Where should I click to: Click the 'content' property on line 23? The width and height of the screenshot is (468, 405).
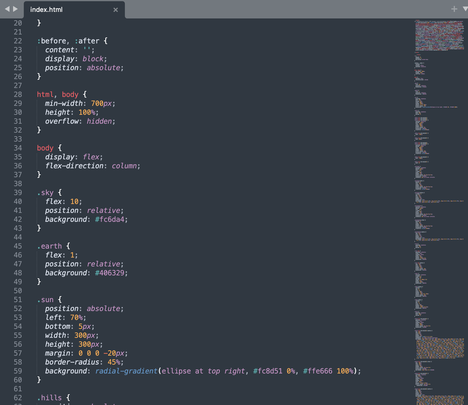(x=59, y=50)
